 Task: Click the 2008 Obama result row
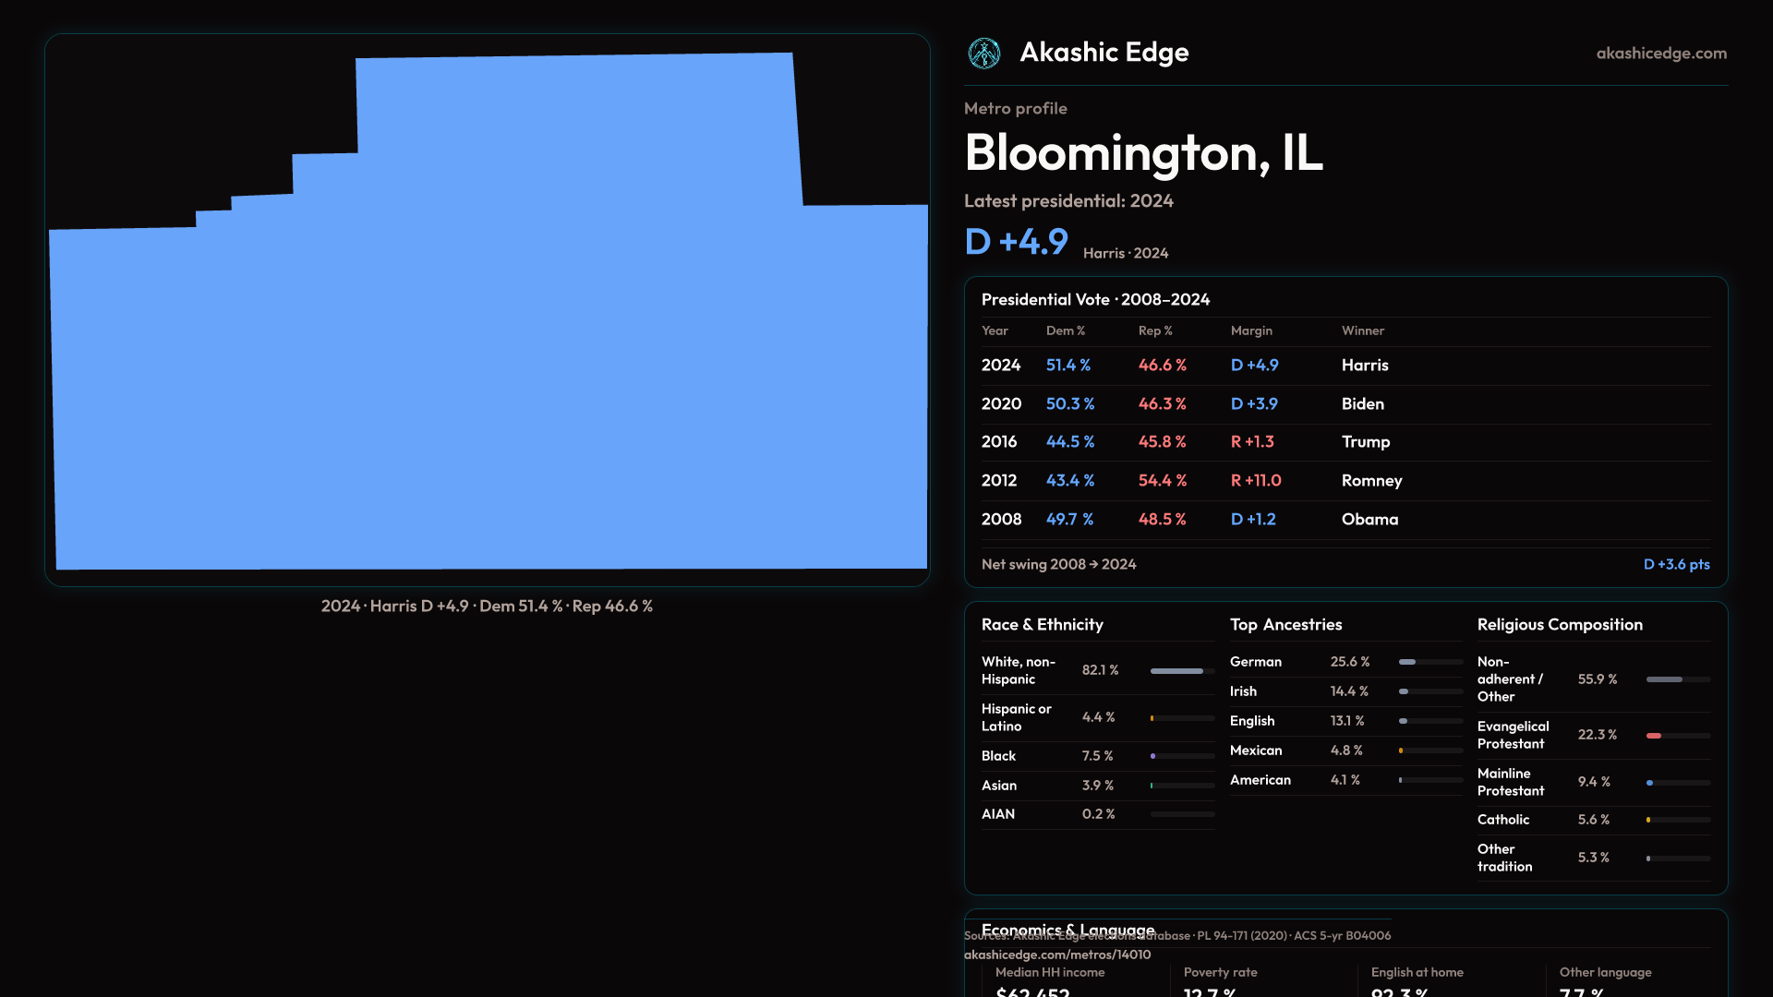point(1345,520)
